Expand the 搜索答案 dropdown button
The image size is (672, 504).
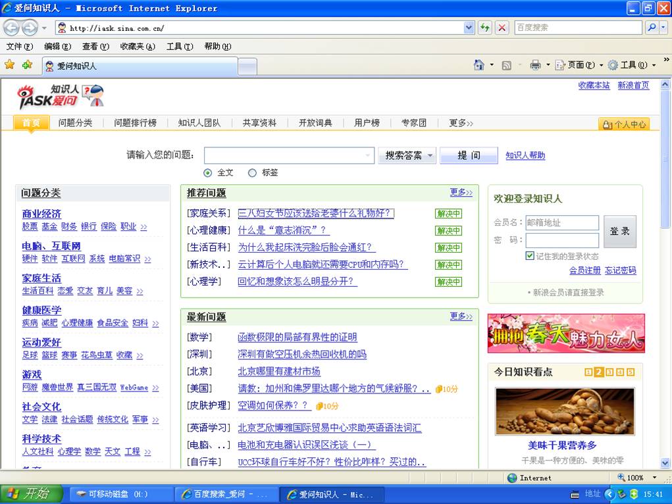click(x=430, y=155)
